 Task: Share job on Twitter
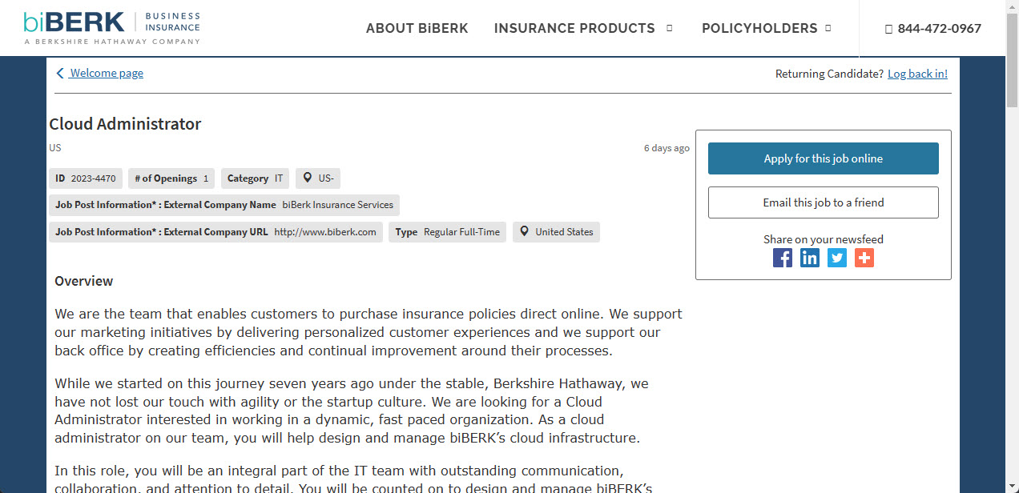(x=837, y=258)
